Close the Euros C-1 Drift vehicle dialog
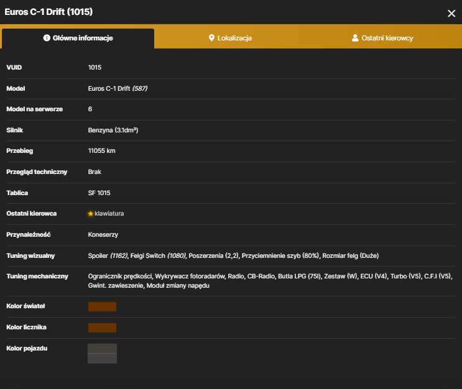 tap(451, 14)
